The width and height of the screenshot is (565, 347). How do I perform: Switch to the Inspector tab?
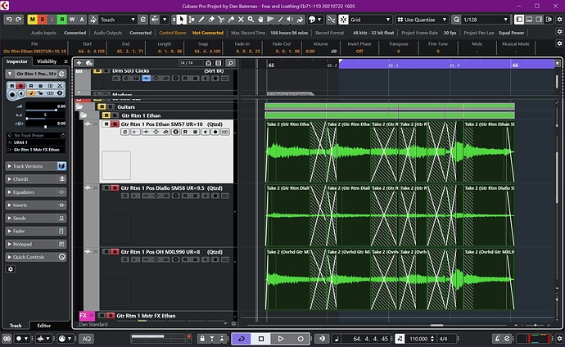click(x=17, y=61)
